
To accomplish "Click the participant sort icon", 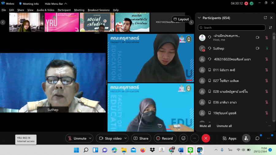I will (x=270, y=28).
